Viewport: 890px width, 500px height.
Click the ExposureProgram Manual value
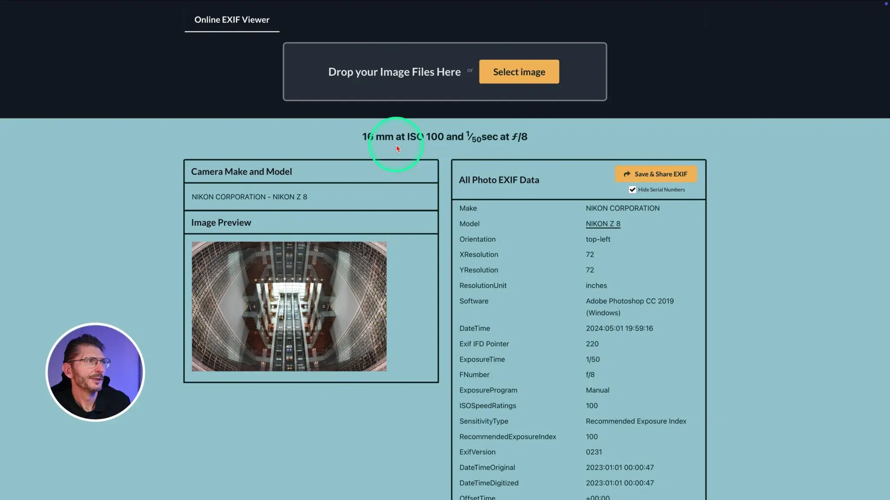(x=597, y=390)
